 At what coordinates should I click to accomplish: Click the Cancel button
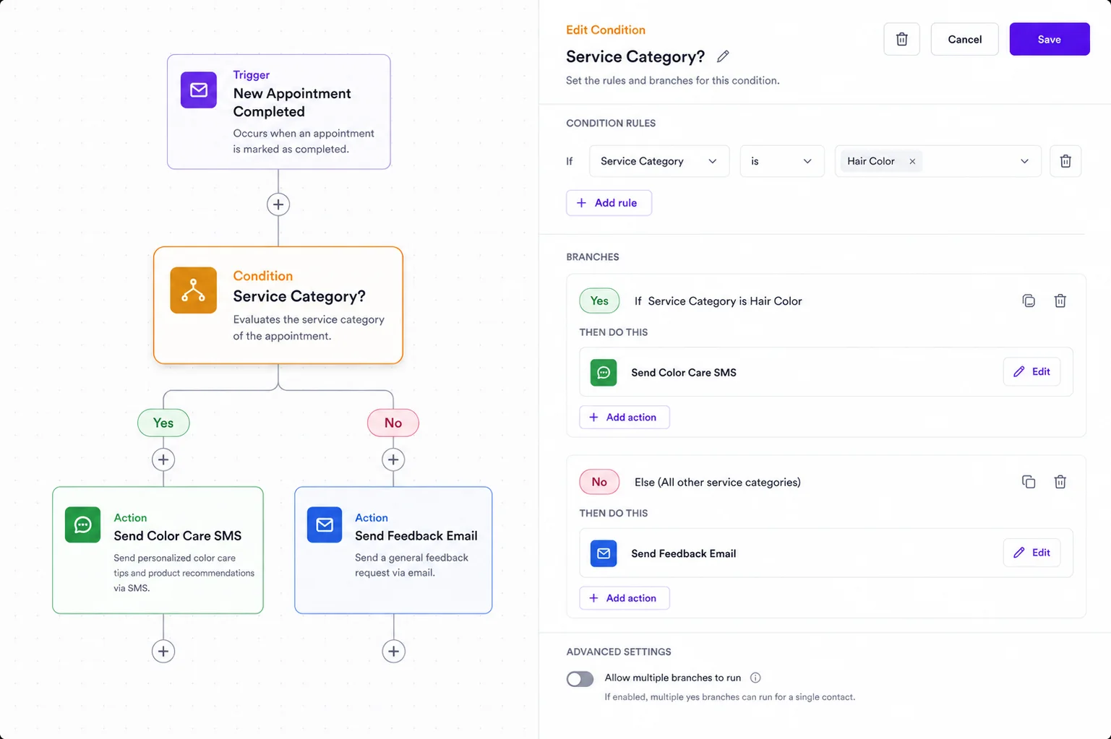point(964,39)
